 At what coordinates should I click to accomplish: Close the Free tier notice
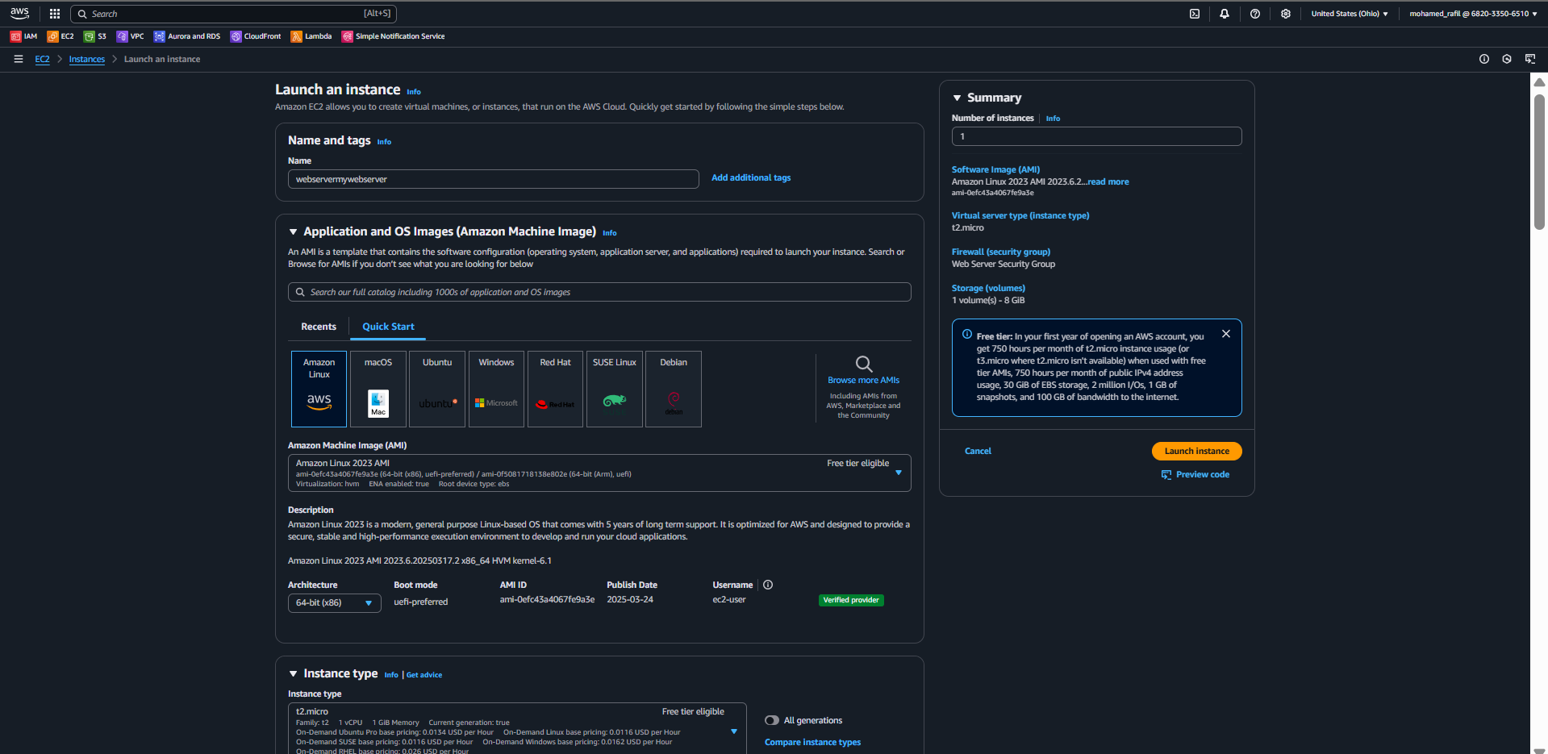[1226, 334]
